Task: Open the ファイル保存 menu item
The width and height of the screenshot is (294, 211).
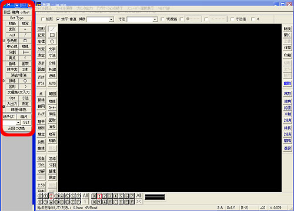Action: coord(64,8)
